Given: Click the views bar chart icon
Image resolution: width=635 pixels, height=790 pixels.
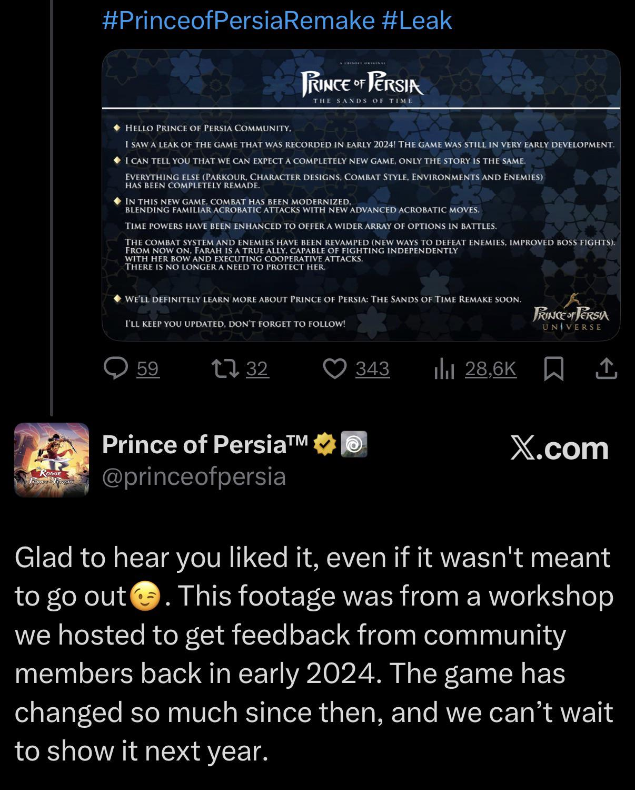Looking at the screenshot, I should [x=444, y=369].
